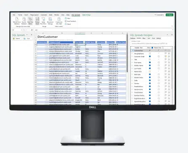
Task: Click the Refresh from Database ribbon icon
Action: tap(17, 19)
